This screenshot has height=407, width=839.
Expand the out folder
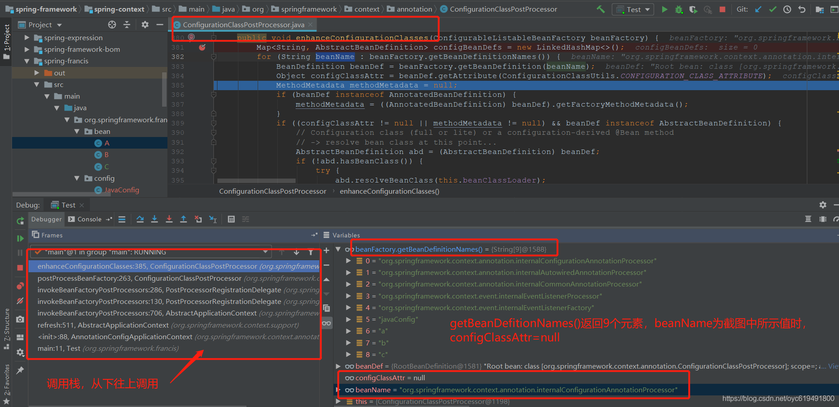tap(37, 73)
